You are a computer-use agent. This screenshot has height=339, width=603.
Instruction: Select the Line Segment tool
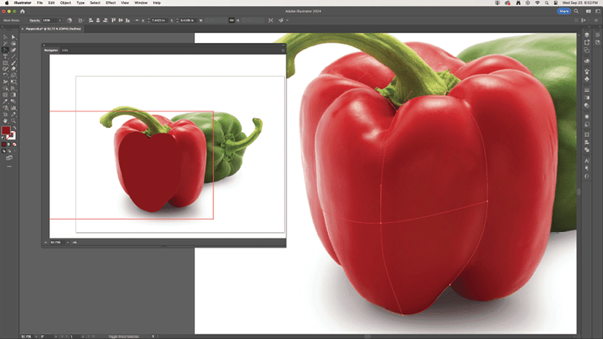pos(14,56)
